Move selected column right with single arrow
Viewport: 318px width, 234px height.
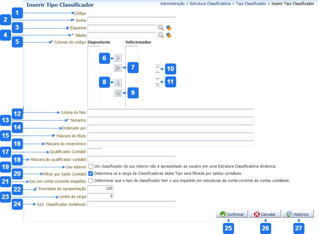118,58
